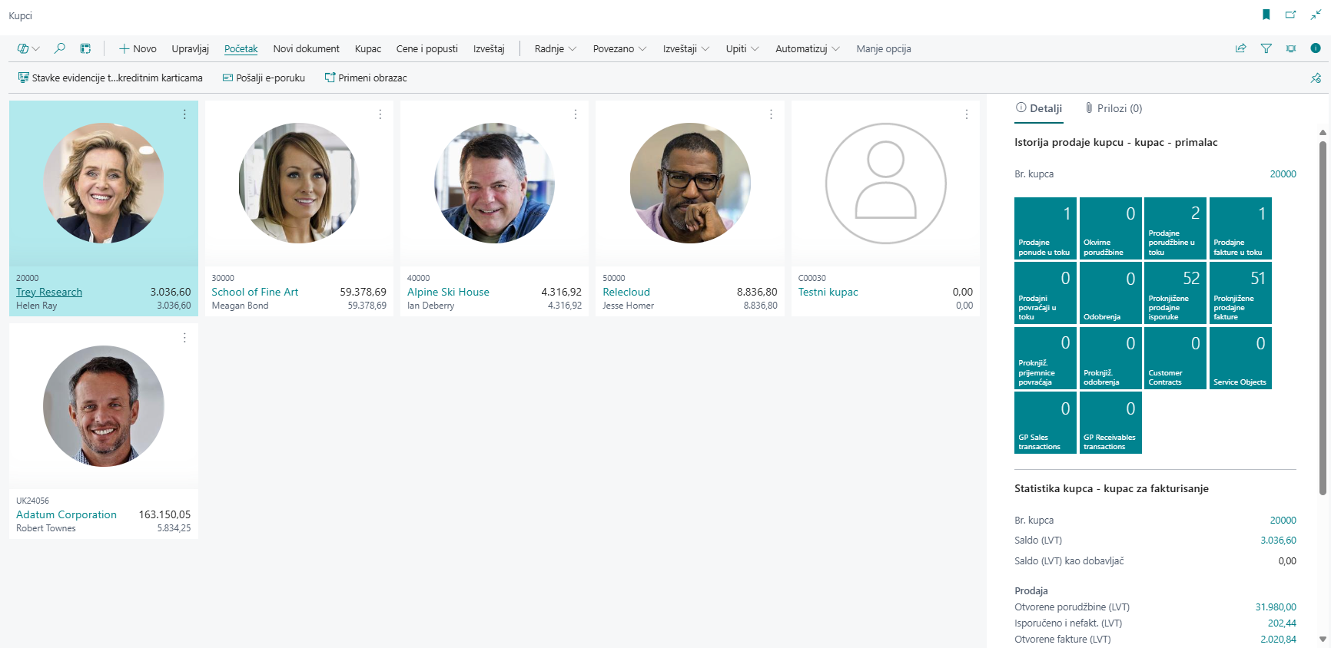Click the search magnifier icon
The width and height of the screenshot is (1331, 648).
(59, 48)
